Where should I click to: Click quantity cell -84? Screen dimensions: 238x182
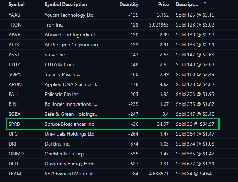pyautogui.click(x=135, y=174)
